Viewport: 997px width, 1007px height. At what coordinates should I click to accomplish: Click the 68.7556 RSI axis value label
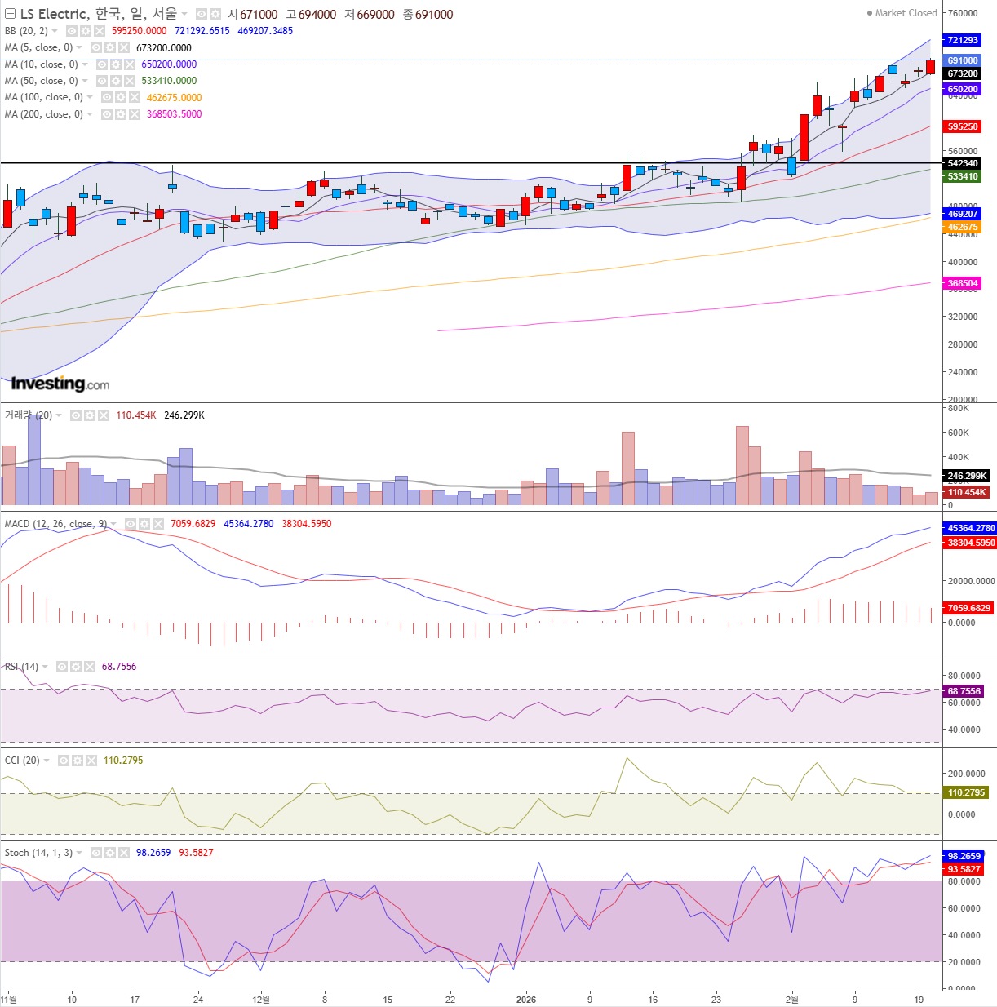pyautogui.click(x=964, y=691)
